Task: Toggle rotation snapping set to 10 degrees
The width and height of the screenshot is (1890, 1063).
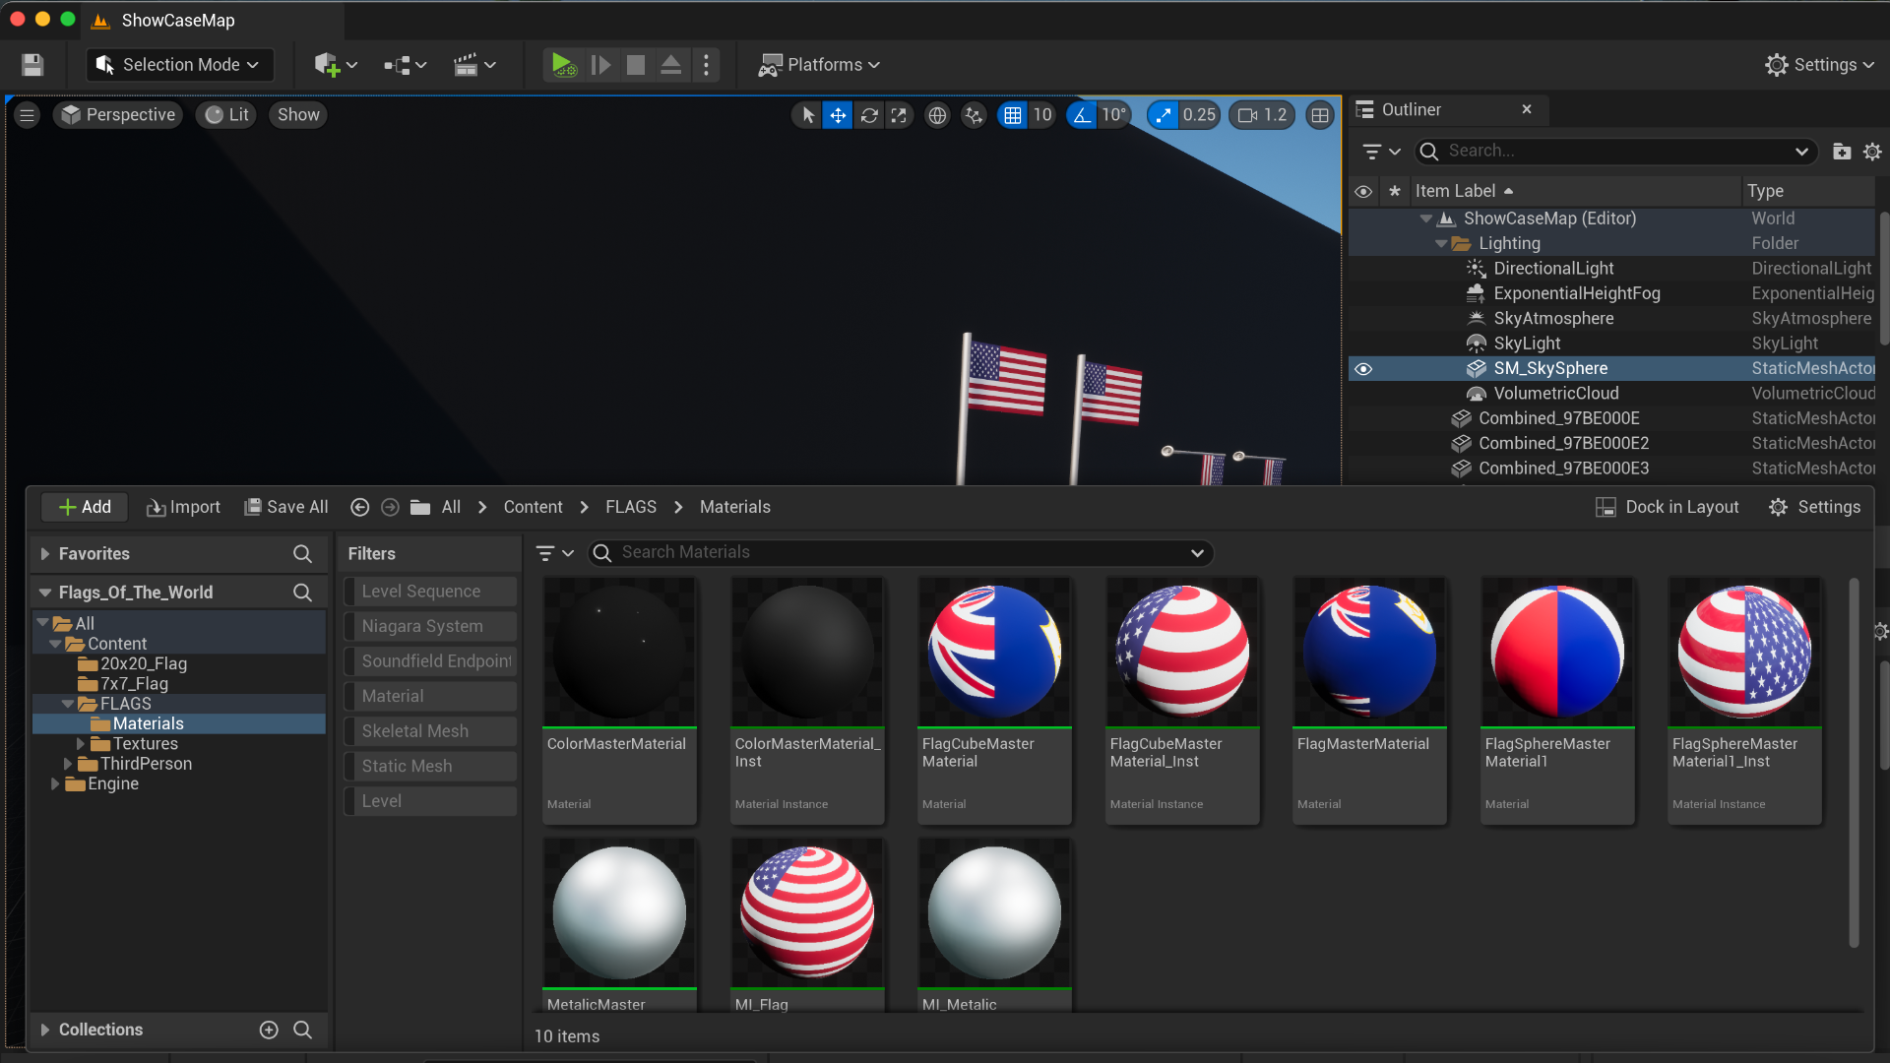Action: click(x=1081, y=115)
